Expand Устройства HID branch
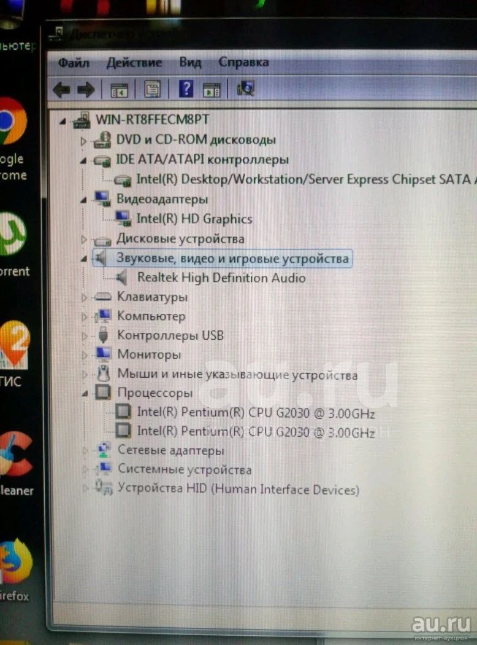This screenshot has width=477, height=645. click(x=85, y=488)
